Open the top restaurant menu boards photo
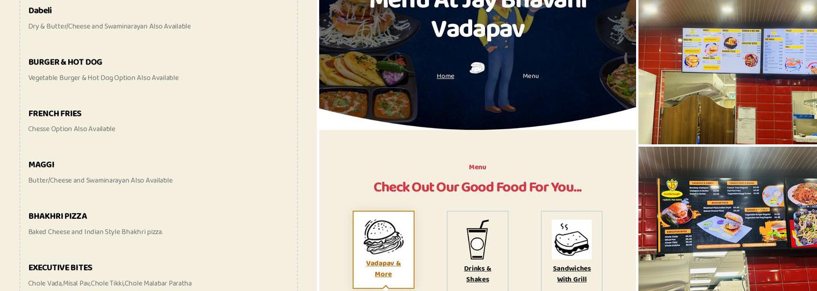The image size is (817, 291). pos(728,72)
